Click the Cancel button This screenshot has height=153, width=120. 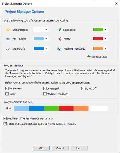pos(60,148)
